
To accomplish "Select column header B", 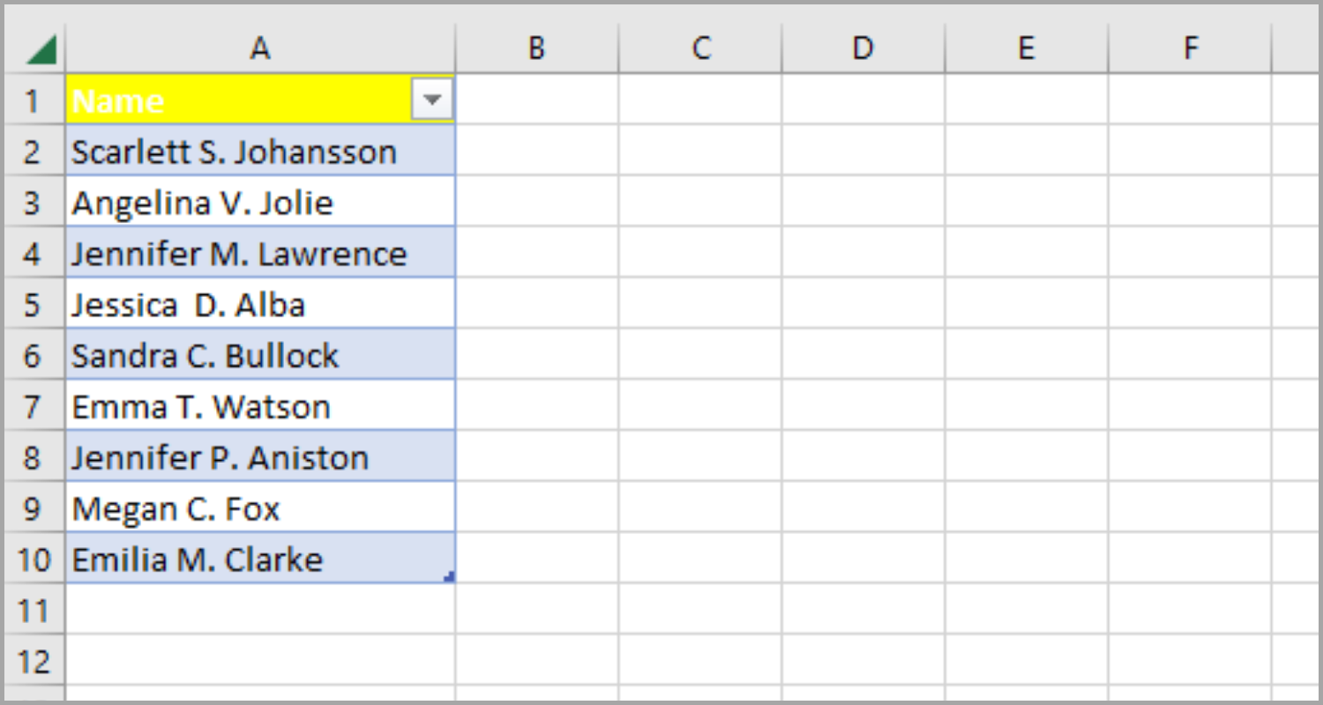I will coord(536,48).
